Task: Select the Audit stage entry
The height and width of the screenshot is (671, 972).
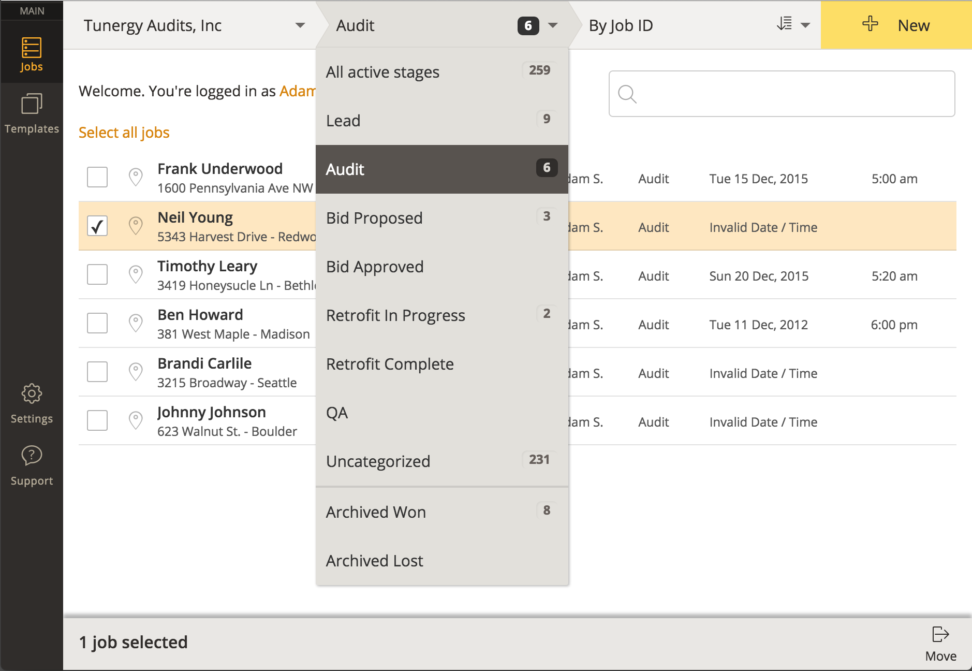Action: (x=442, y=169)
